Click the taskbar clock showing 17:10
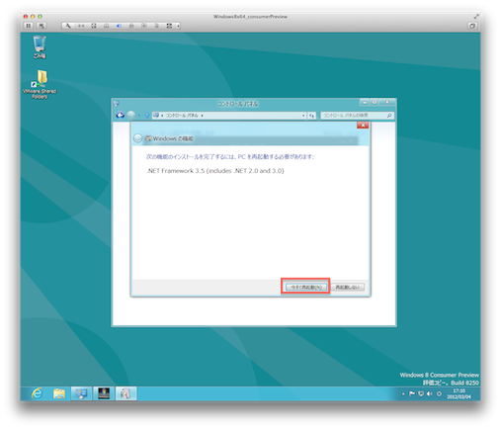 point(459,393)
